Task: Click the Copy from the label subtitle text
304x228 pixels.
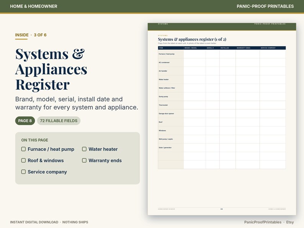Action: coord(187,43)
